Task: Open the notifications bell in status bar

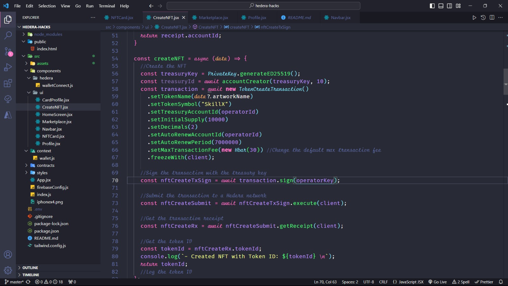Action: click(x=501, y=282)
